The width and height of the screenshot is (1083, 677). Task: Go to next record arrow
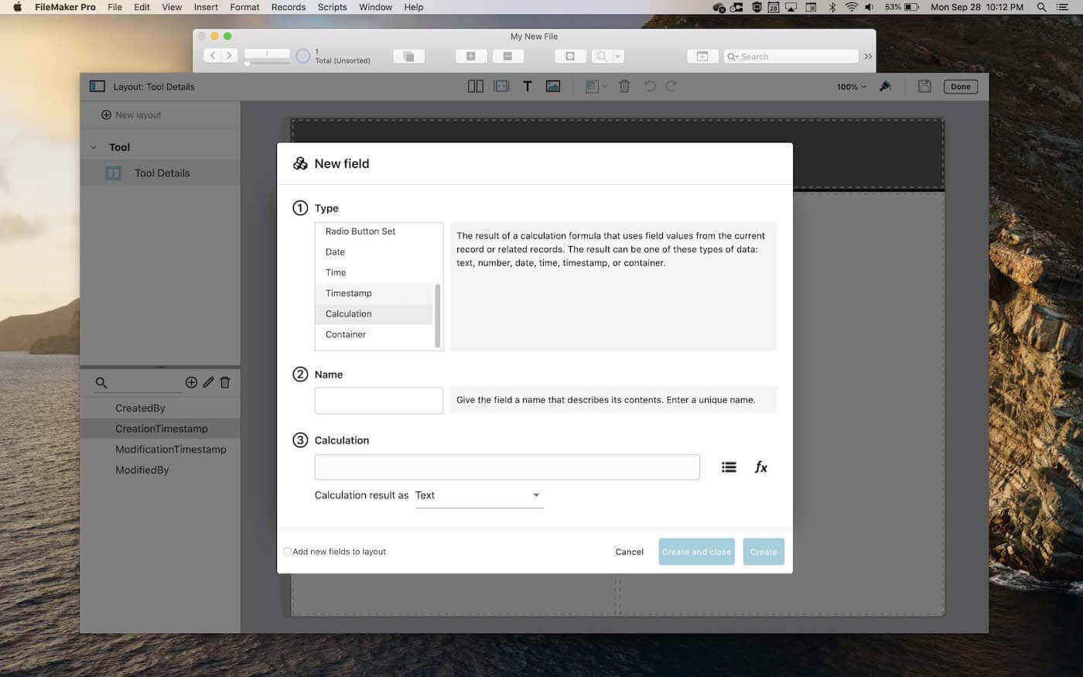click(x=229, y=56)
